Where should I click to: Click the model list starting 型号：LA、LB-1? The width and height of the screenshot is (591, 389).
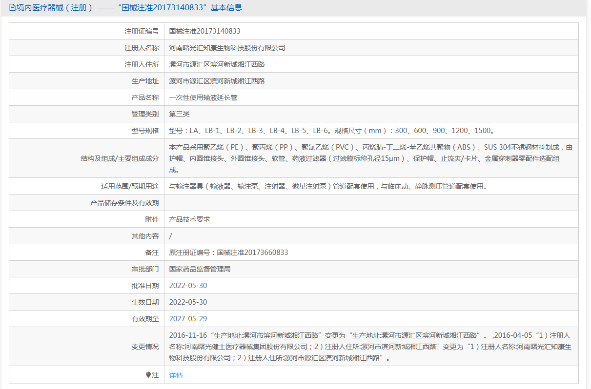click(333, 131)
